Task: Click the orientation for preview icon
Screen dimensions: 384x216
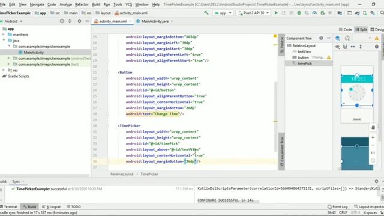Action: coord(347,38)
